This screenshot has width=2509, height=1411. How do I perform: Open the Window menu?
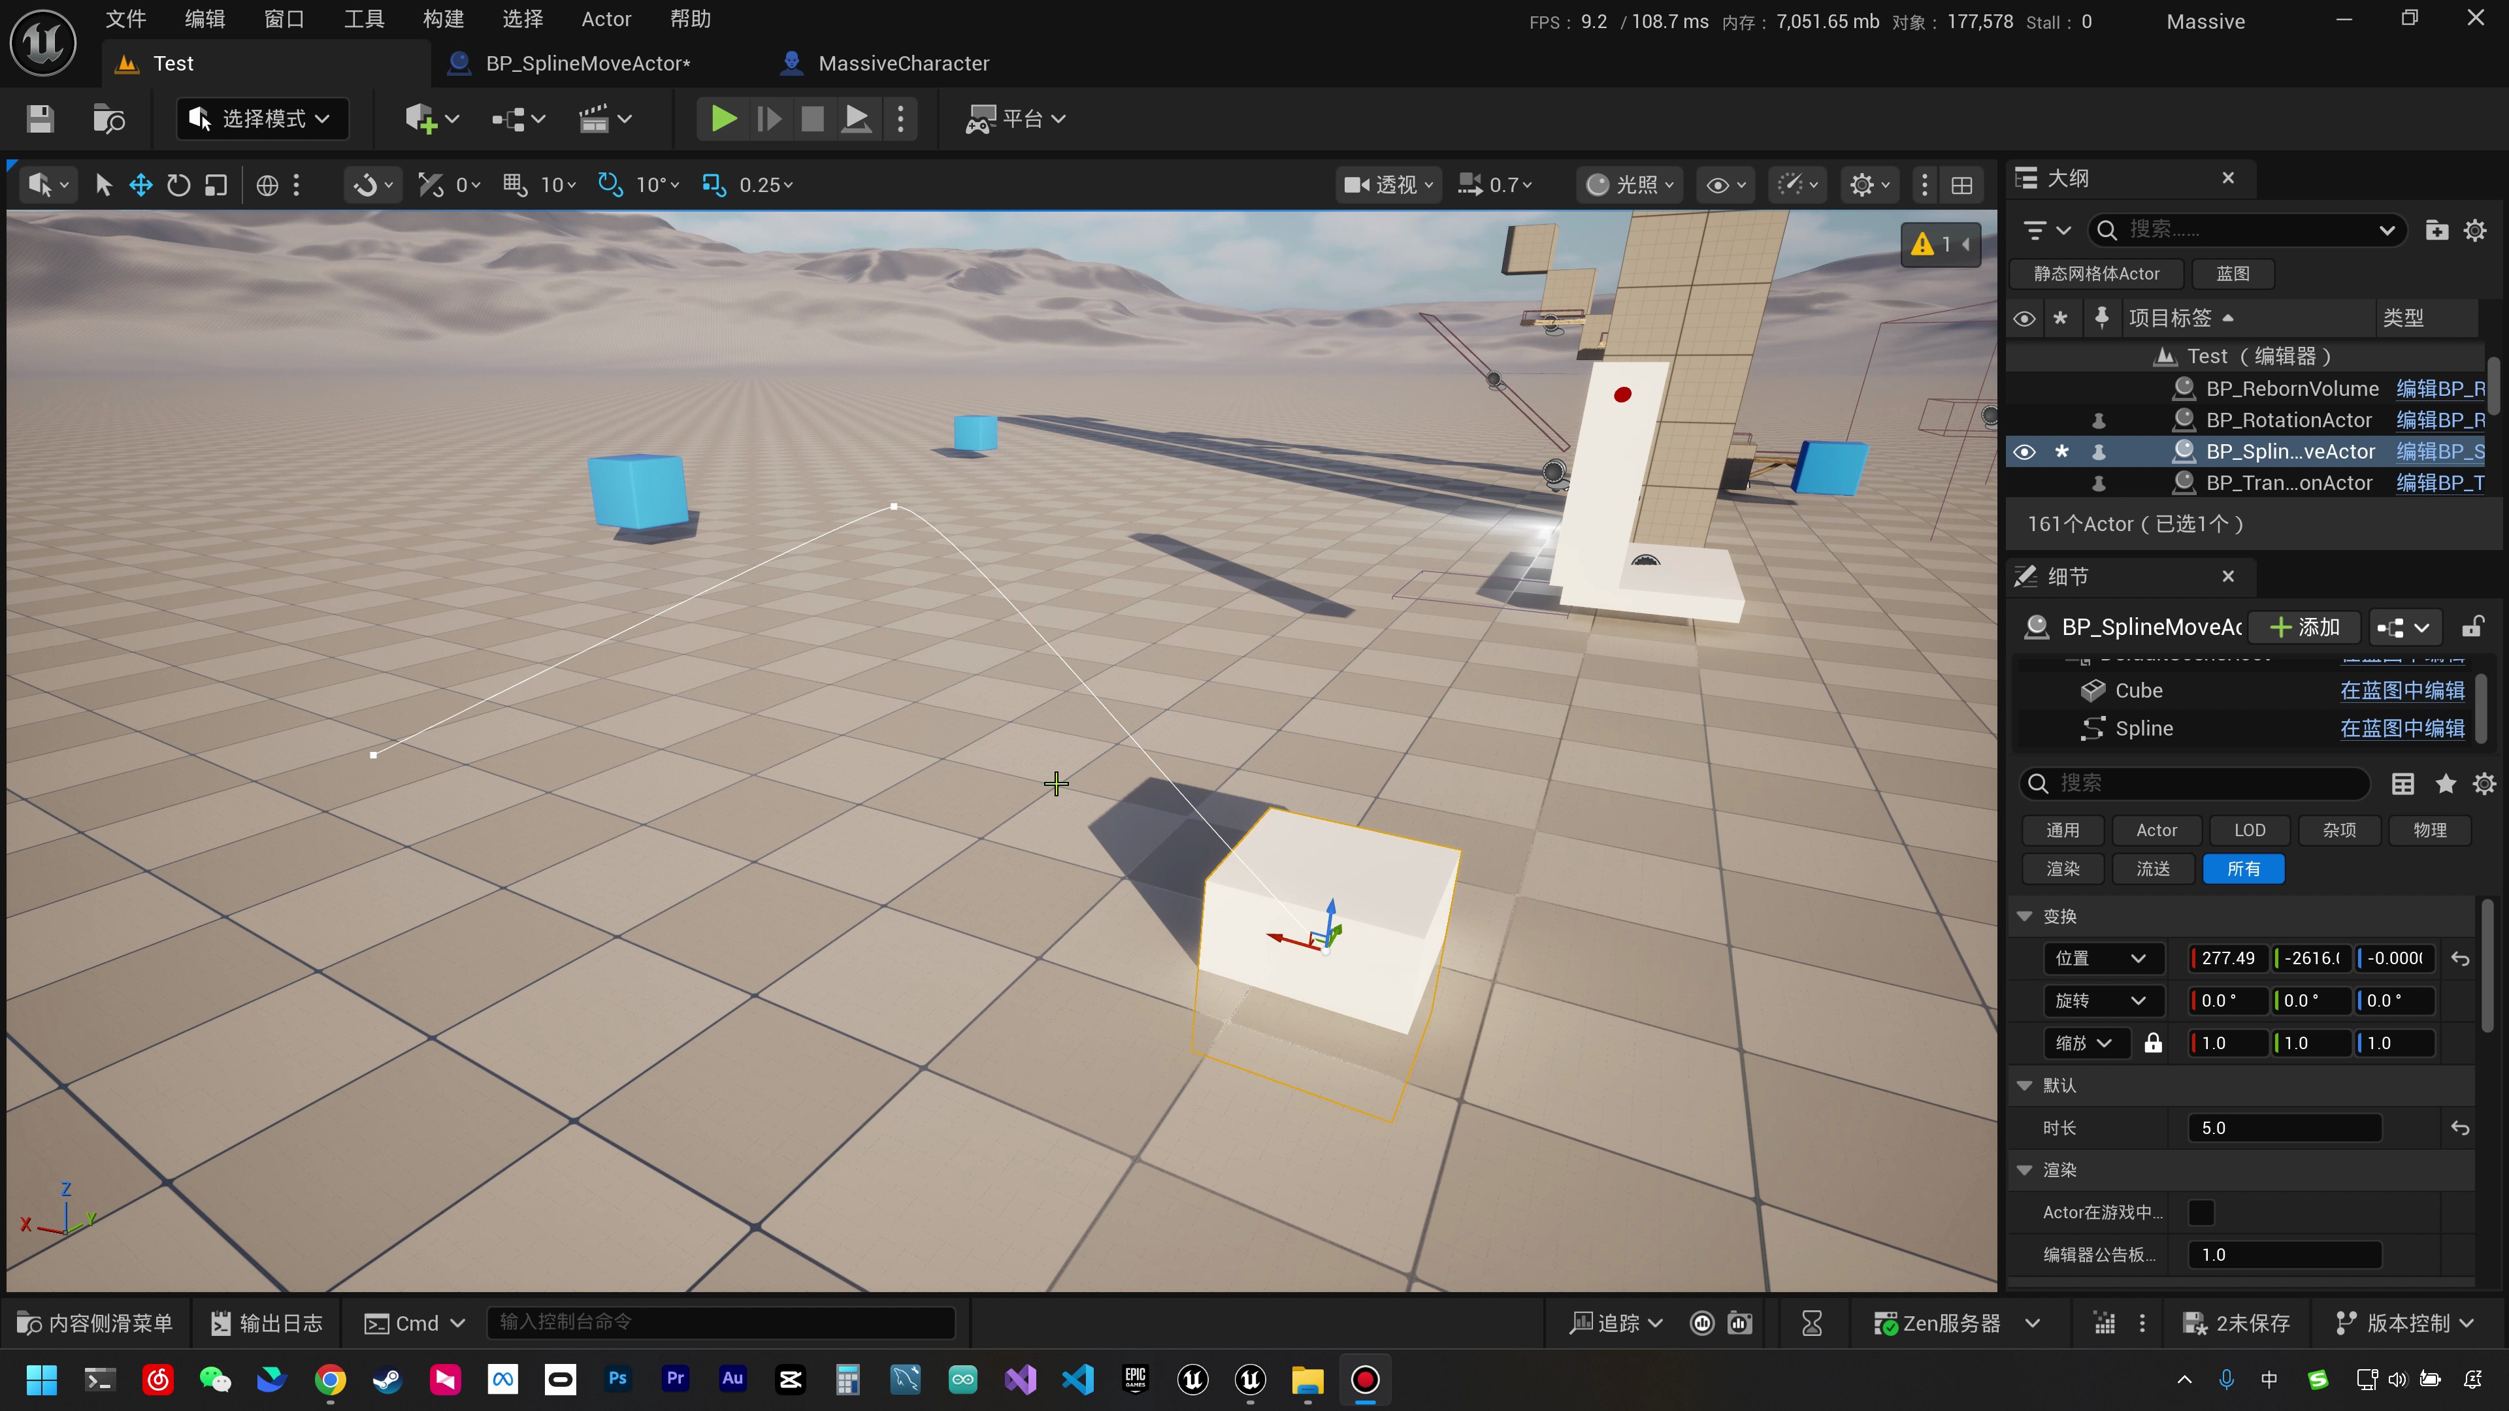coord(284,20)
